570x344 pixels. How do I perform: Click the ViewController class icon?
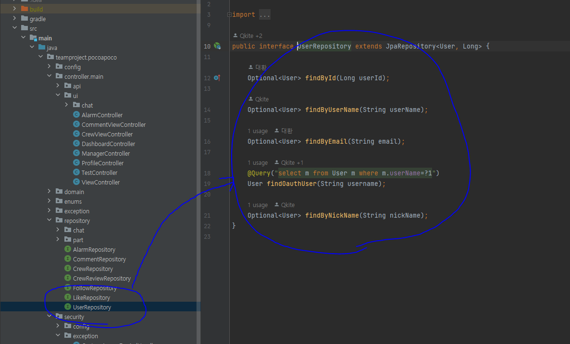(x=76, y=182)
